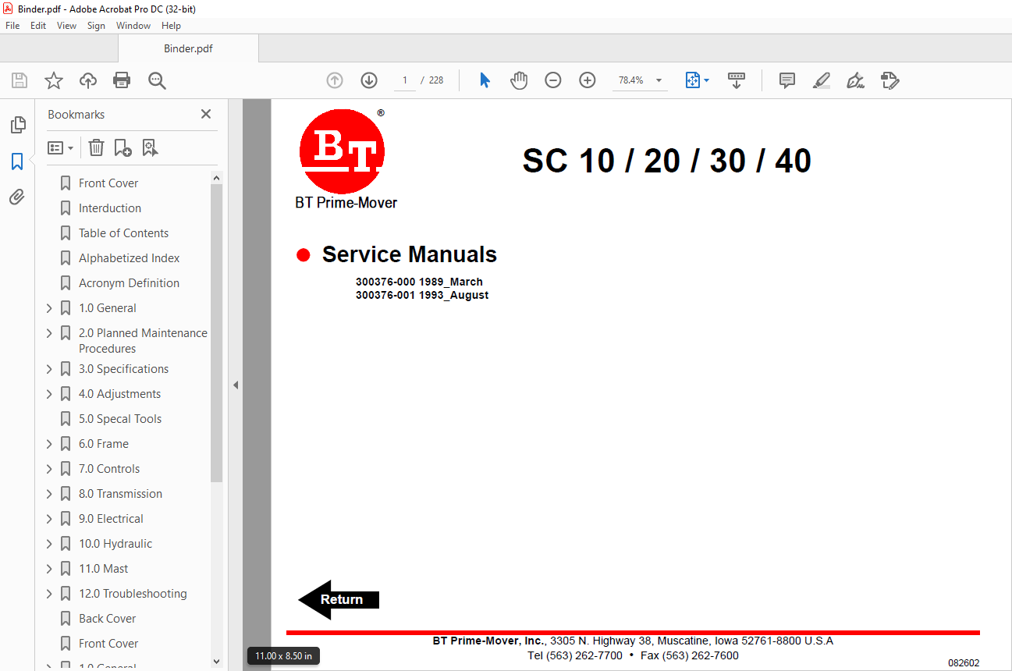This screenshot has height=671, width=1012.
Task: Open the Edit menu
Action: pyautogui.click(x=38, y=26)
